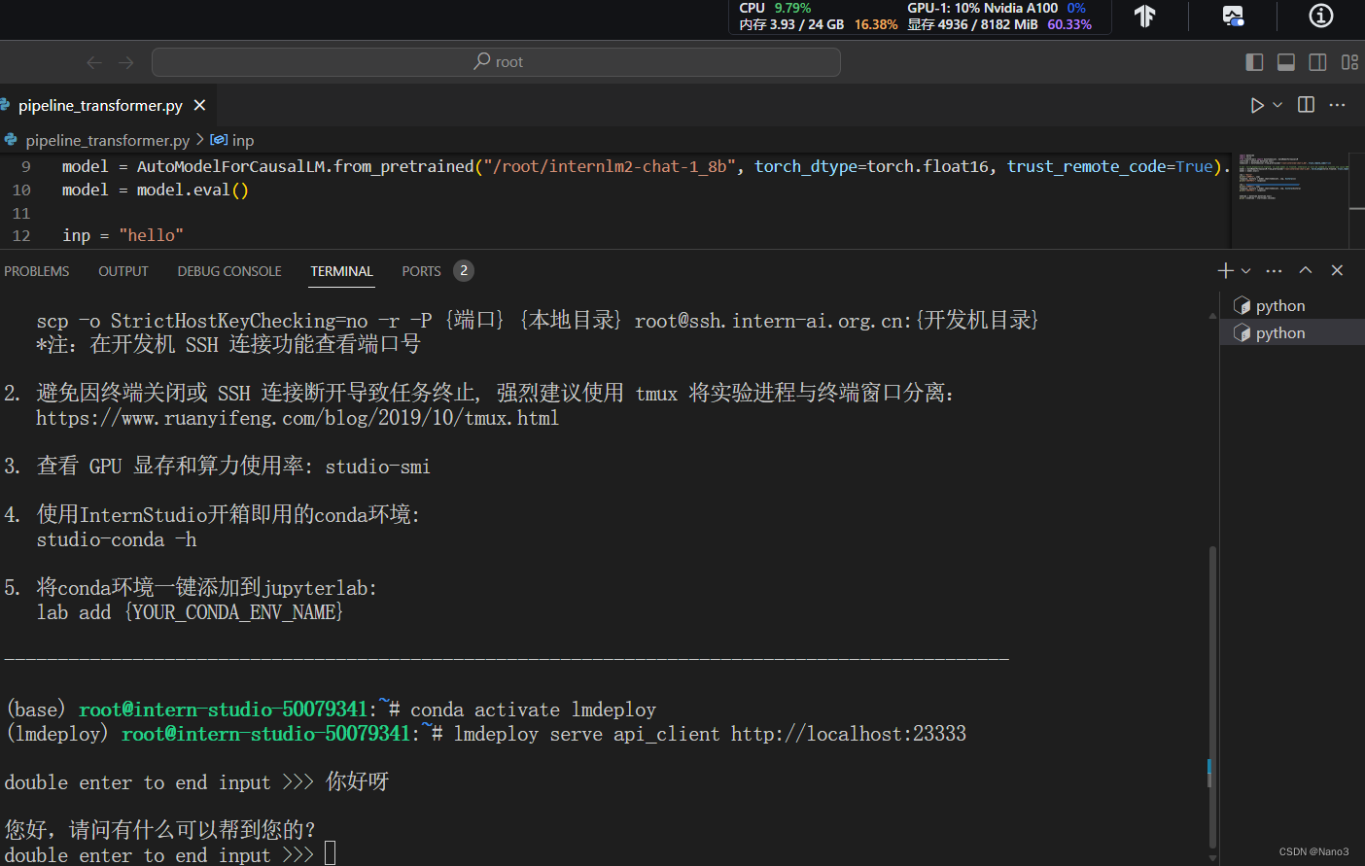Open the remote desktop monitor icon
1365x866 pixels.
pos(1233,16)
